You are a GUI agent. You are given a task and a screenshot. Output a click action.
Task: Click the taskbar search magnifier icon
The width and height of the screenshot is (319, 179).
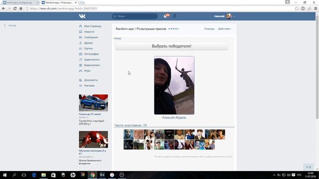14,175
